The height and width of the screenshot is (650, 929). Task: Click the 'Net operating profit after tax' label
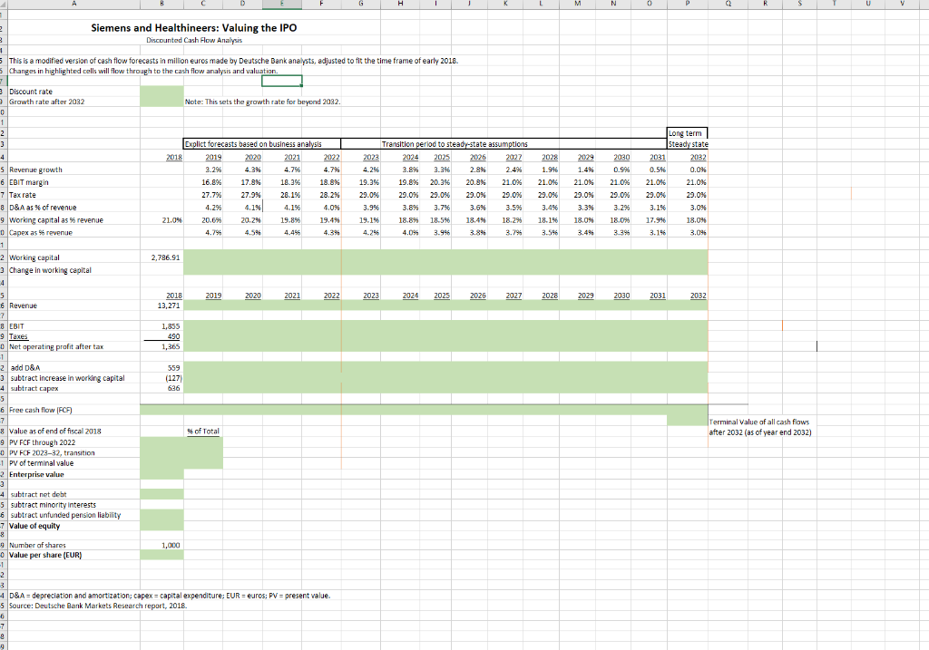click(56, 347)
